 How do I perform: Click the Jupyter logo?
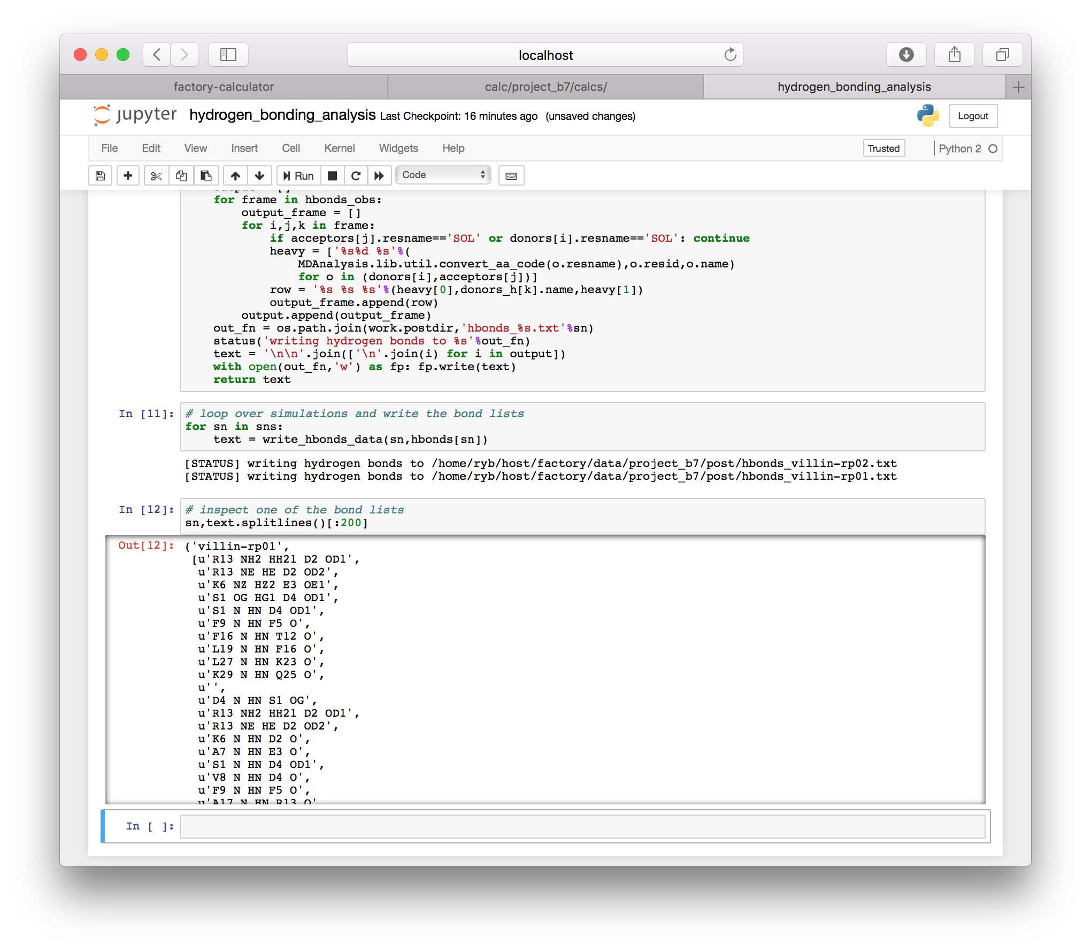point(135,115)
